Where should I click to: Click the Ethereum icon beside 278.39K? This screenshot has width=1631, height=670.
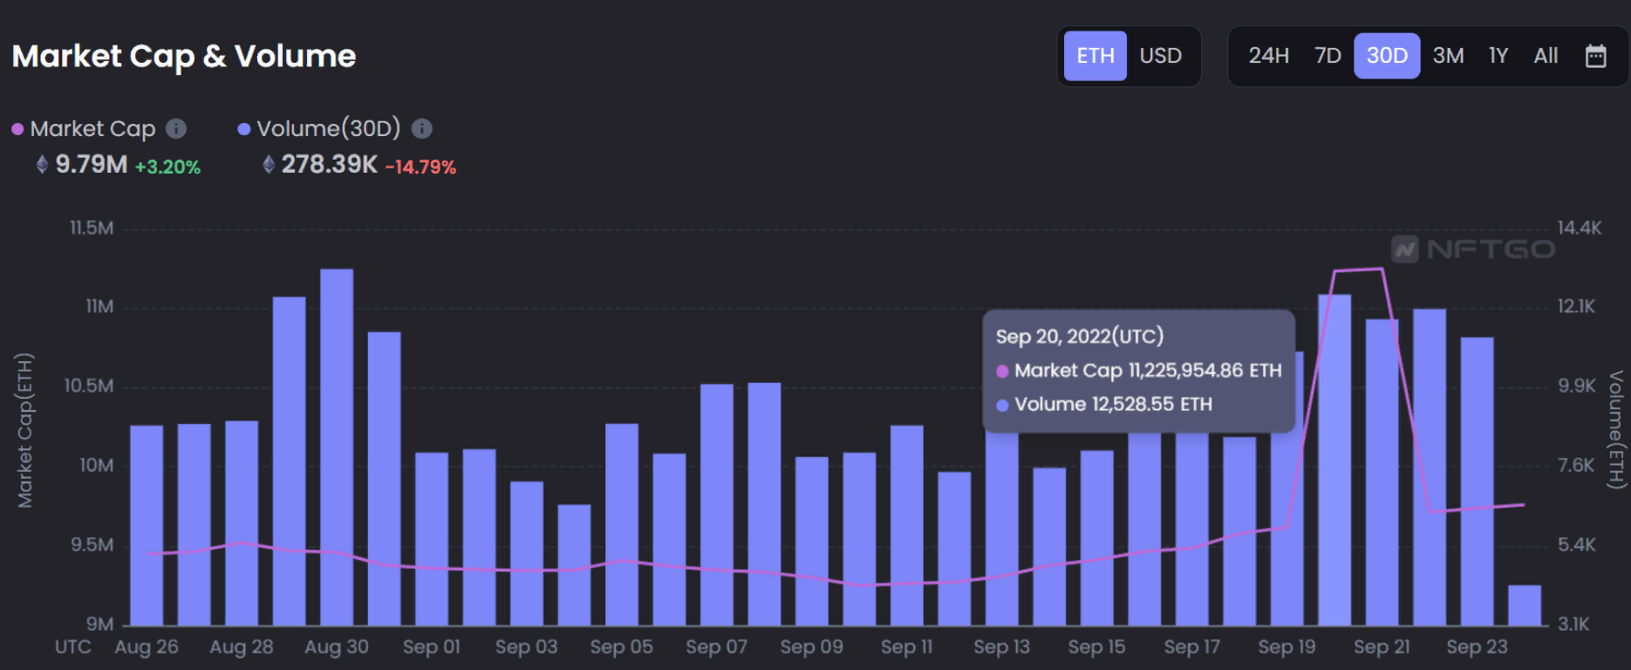coord(269,165)
